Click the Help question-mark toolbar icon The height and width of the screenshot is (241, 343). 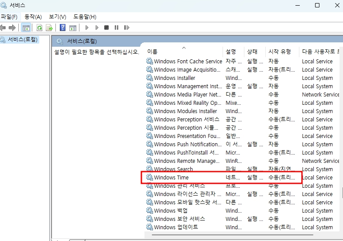coord(62,28)
